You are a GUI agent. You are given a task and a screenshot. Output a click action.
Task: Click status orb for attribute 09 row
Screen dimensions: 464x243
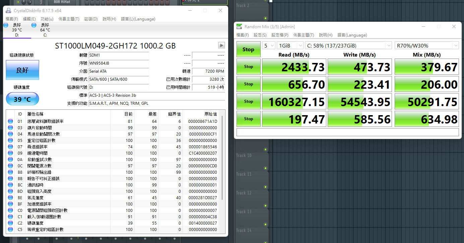(x=10, y=153)
